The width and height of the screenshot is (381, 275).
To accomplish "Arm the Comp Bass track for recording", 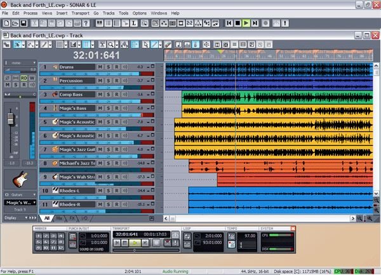I will tap(117, 94).
